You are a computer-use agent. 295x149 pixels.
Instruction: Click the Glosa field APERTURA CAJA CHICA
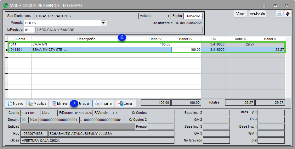(97, 141)
